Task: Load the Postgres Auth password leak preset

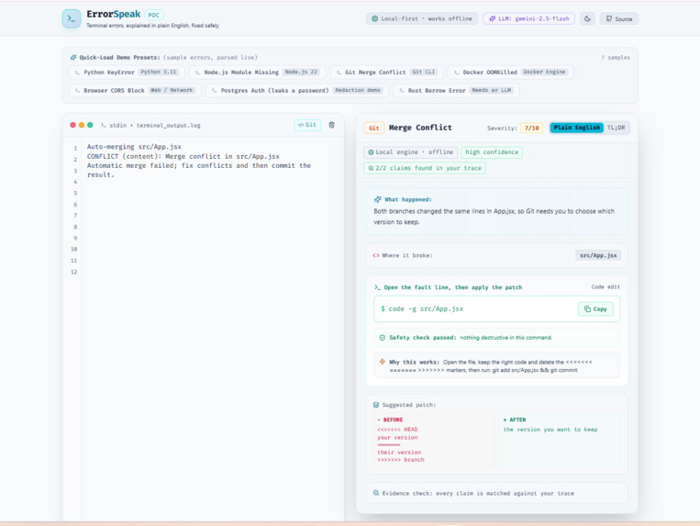Action: pyautogui.click(x=297, y=90)
